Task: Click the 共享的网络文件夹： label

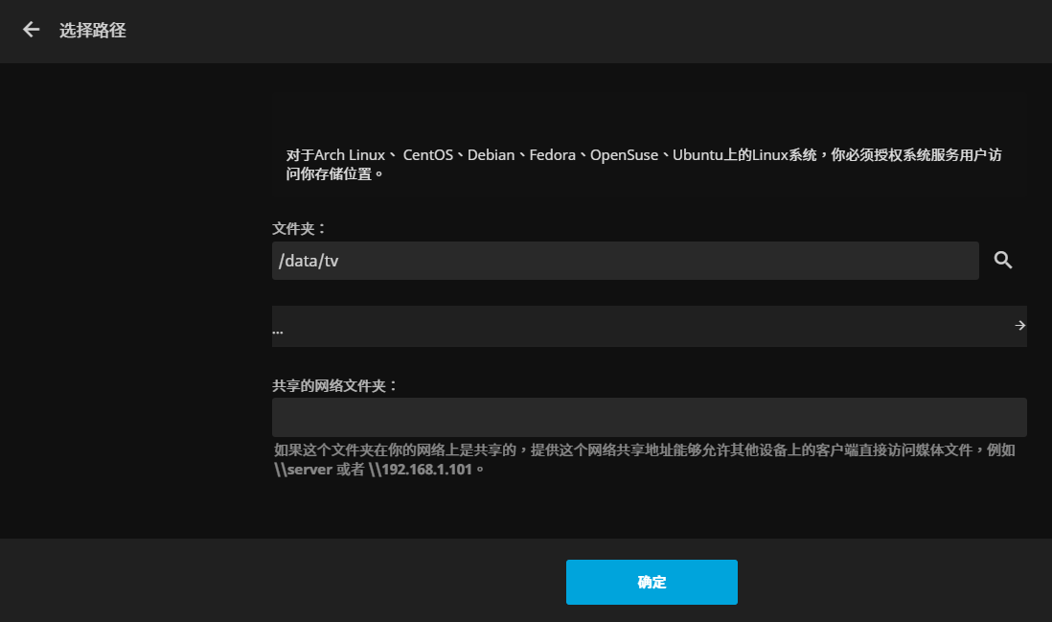Action: (x=335, y=386)
